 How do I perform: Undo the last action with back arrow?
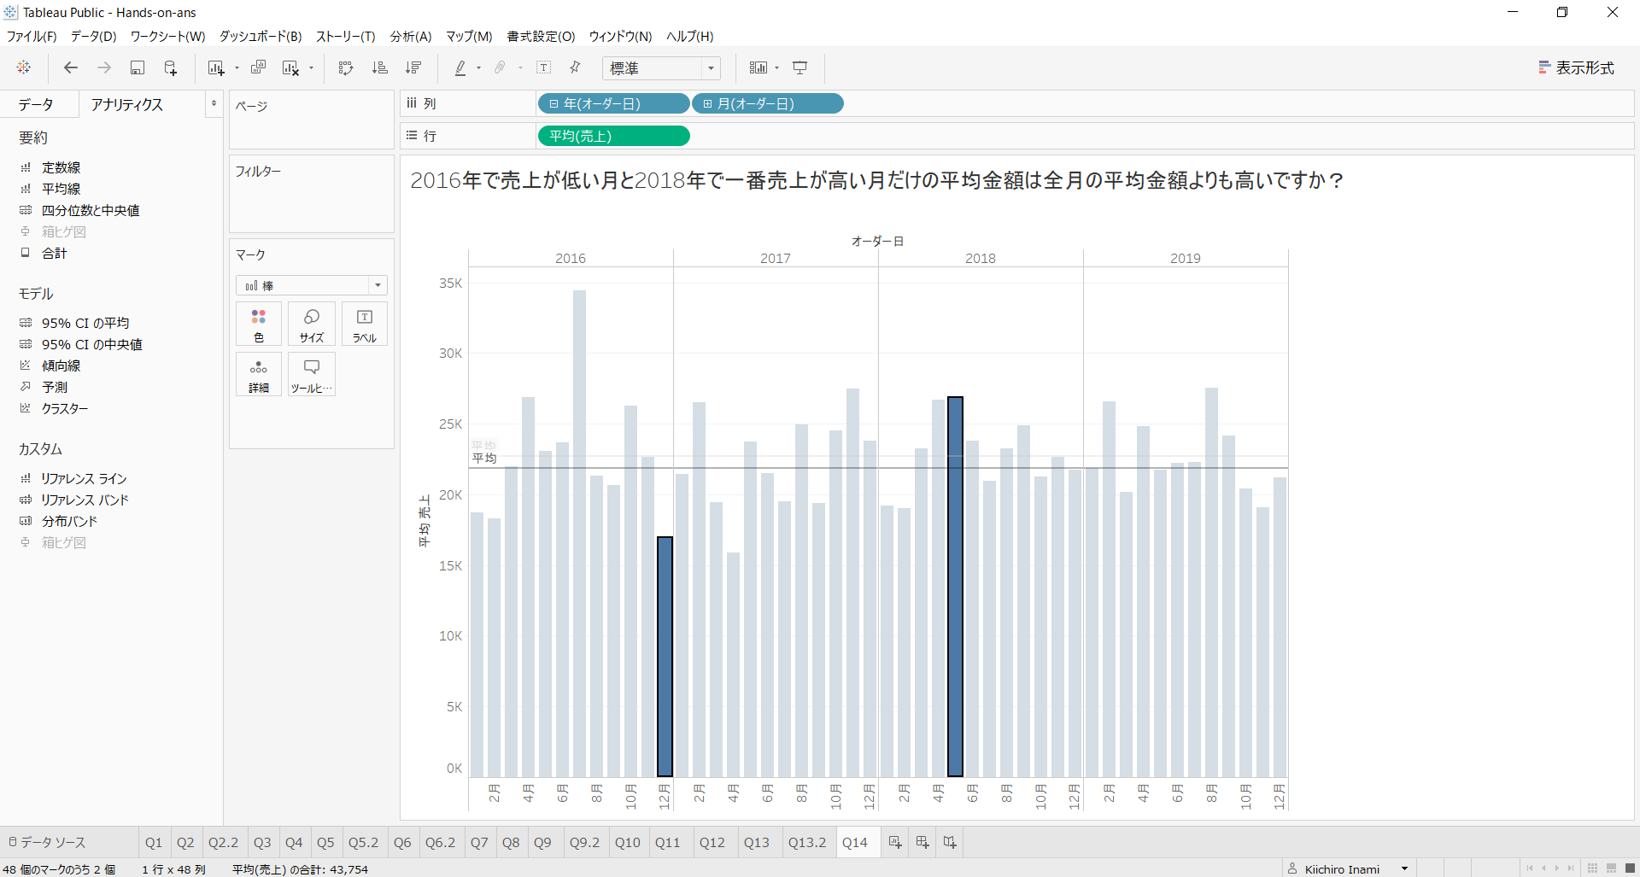pos(71,67)
